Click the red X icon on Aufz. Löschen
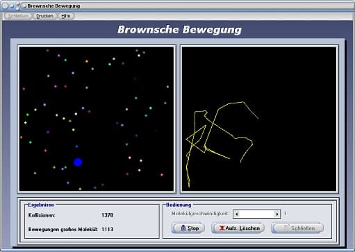The height and width of the screenshot is (252, 355). coord(222,228)
